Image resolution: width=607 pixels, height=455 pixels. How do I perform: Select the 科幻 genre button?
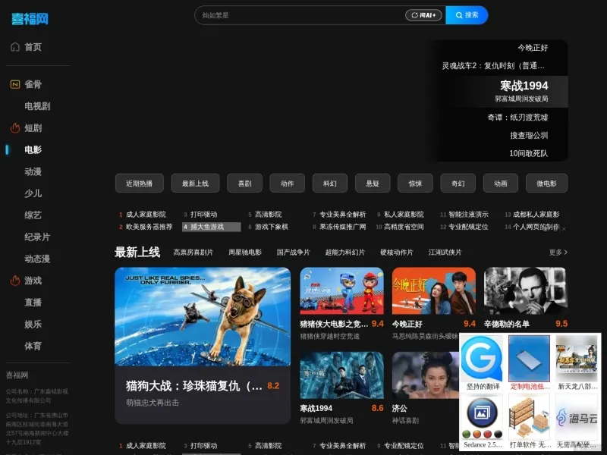click(330, 184)
